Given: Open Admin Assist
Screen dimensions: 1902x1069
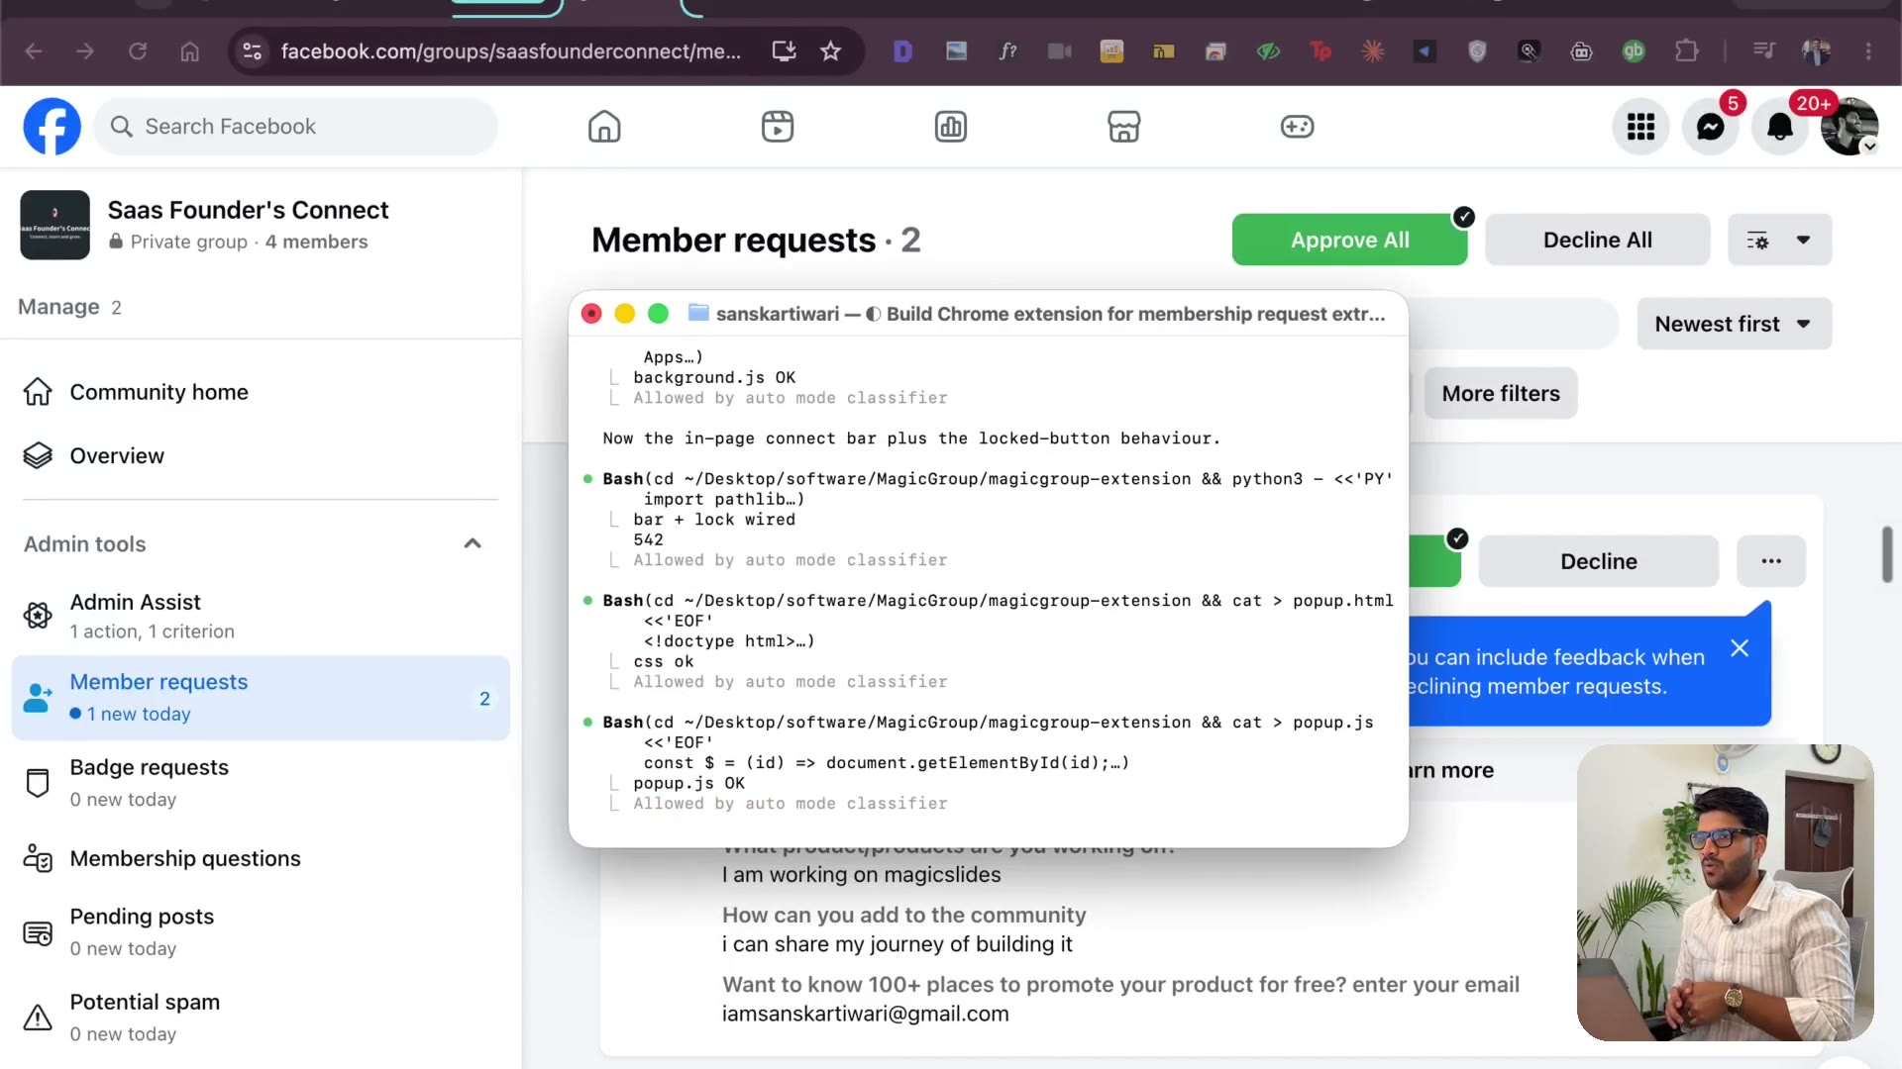Looking at the screenshot, I should click(261, 616).
